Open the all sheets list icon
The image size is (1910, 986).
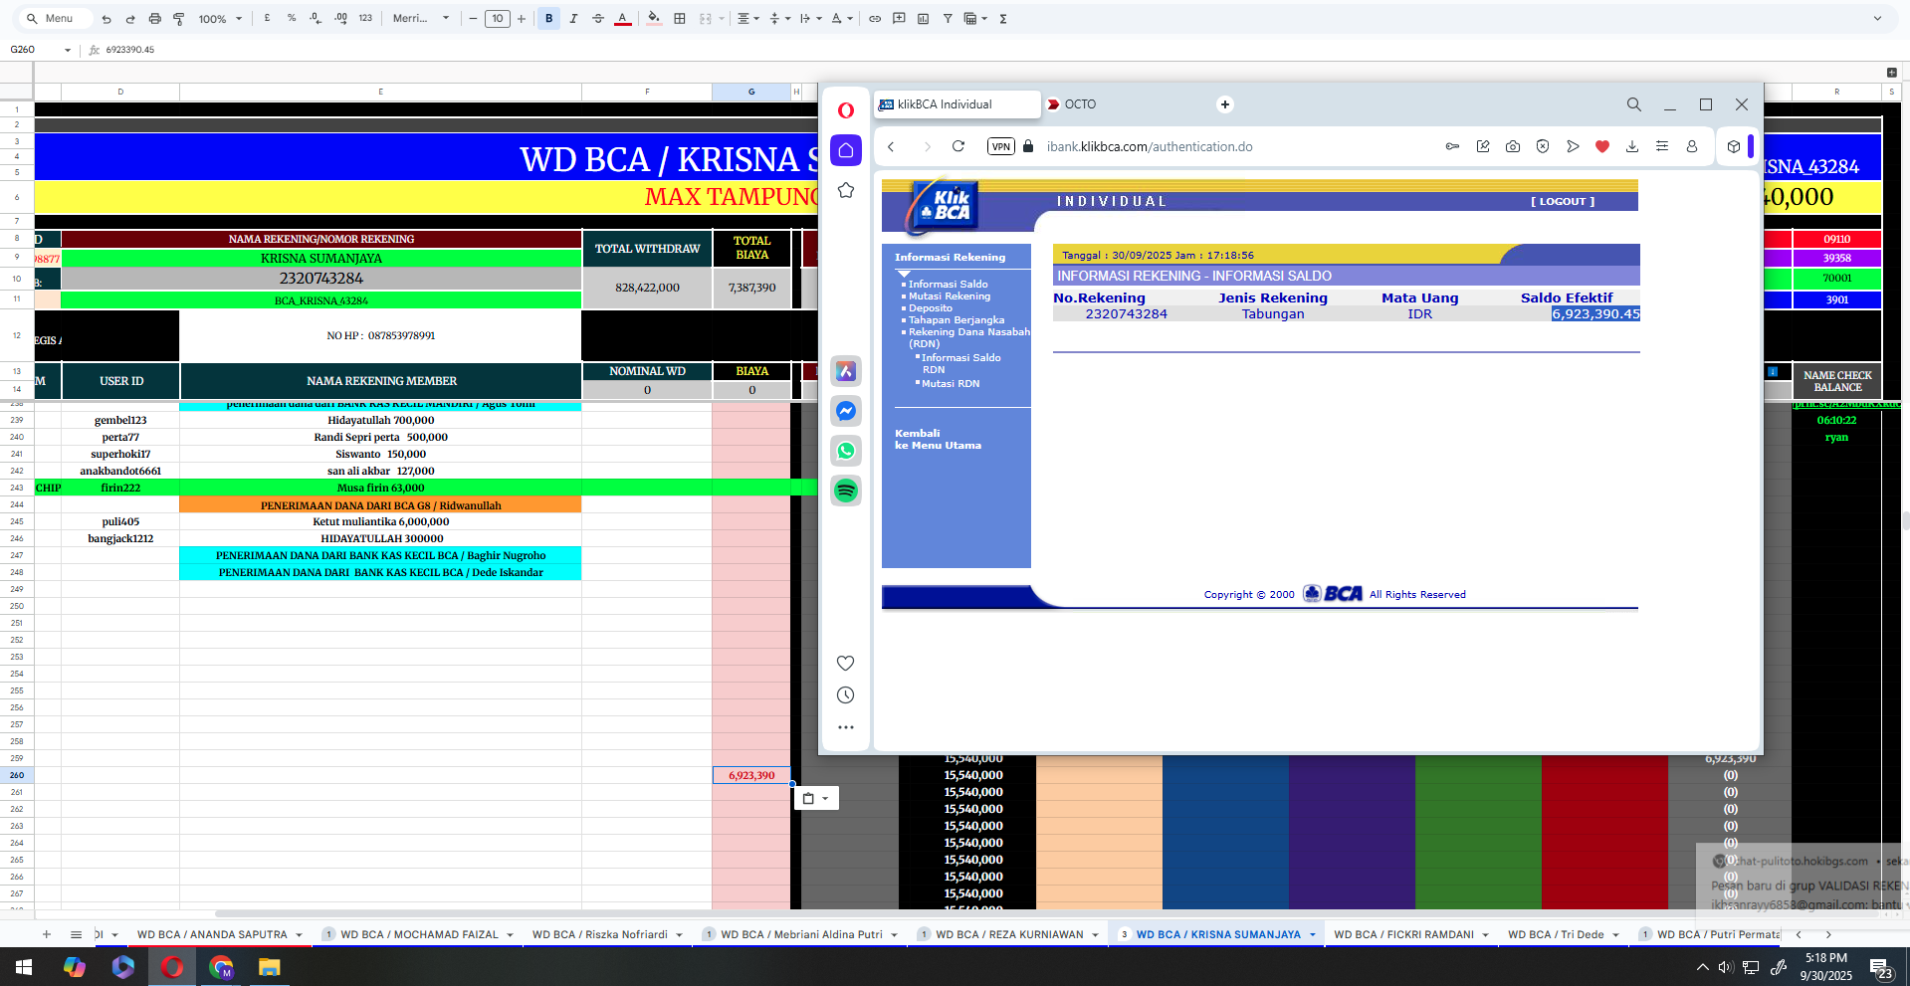[76, 934]
